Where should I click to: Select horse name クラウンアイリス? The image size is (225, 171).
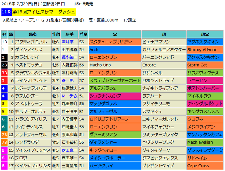pos(31,119)
